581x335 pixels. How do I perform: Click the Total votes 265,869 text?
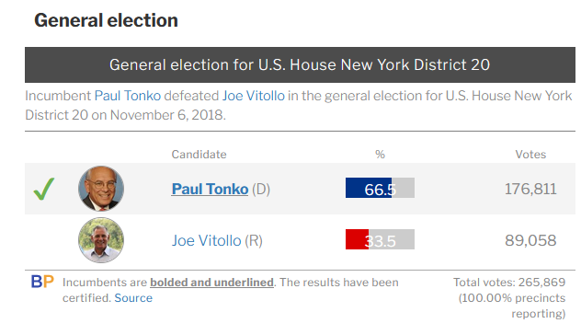pos(509,283)
